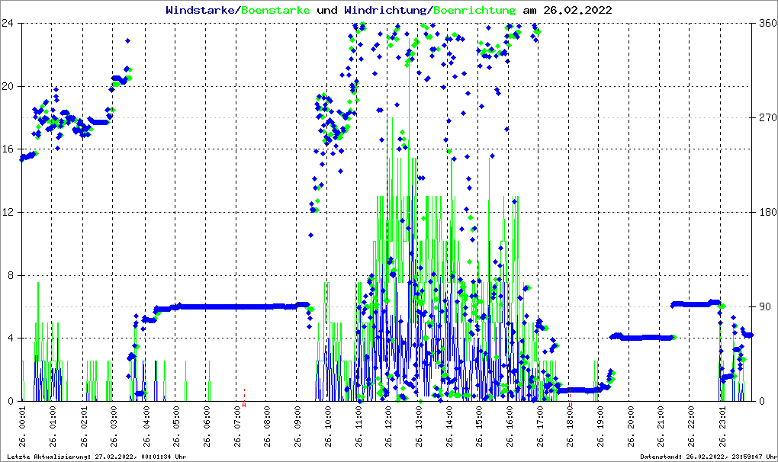Select the left axis value "16"

[x=7, y=149]
